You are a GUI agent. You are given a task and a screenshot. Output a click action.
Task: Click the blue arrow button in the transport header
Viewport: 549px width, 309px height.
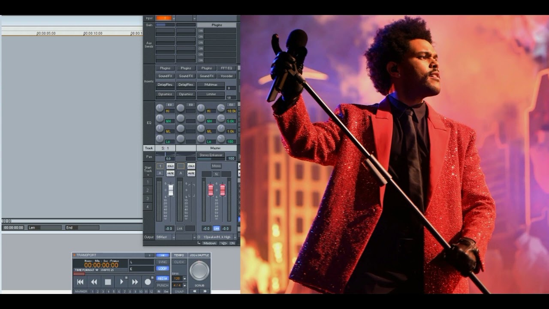point(163,255)
